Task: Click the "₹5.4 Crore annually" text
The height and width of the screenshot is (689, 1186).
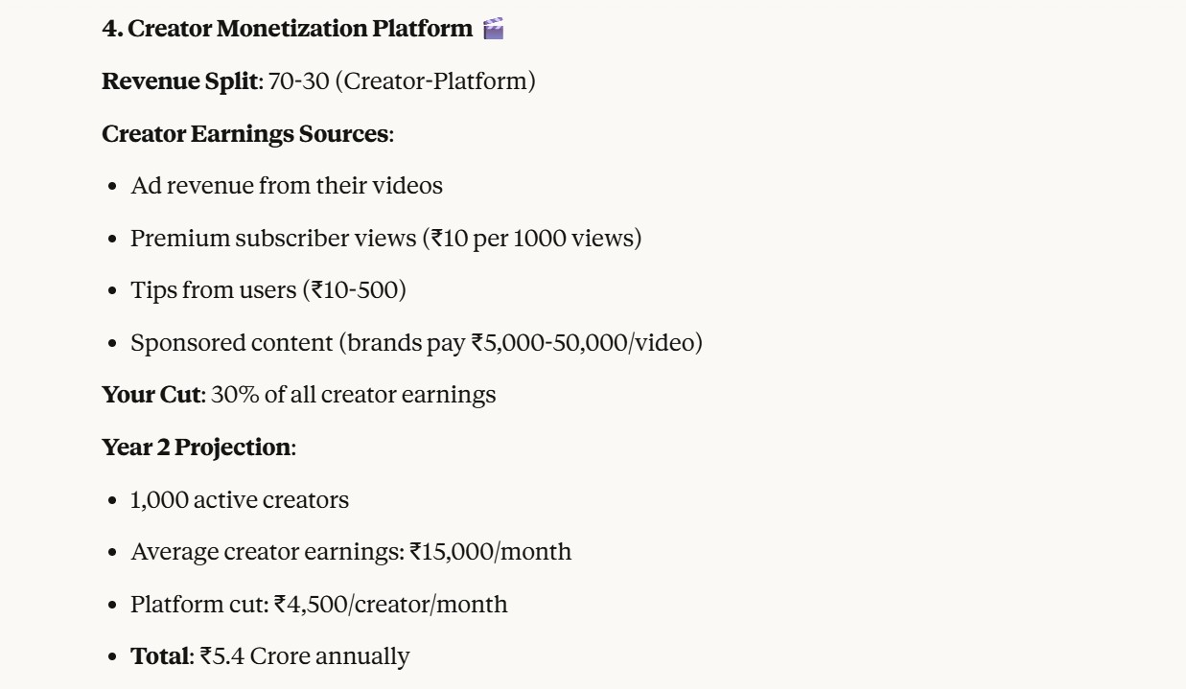Action: [x=304, y=657]
